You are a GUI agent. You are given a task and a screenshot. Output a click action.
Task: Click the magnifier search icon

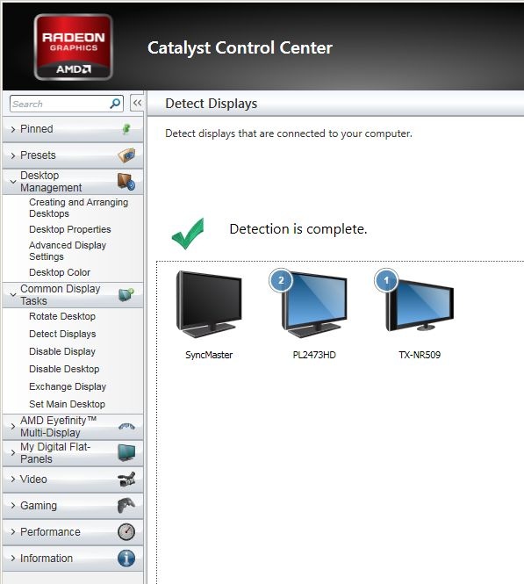click(x=115, y=104)
